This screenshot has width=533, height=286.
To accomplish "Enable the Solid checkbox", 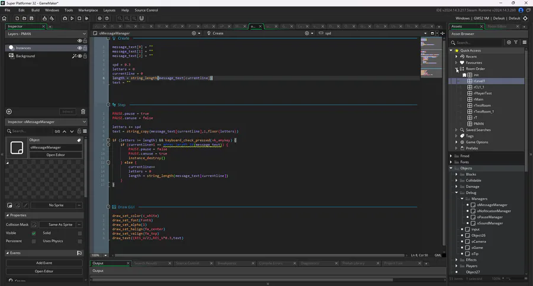I will click(x=79, y=233).
